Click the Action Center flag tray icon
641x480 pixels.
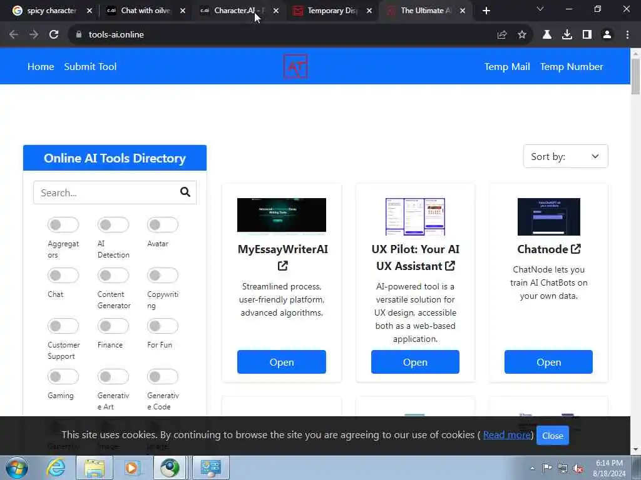tap(547, 468)
